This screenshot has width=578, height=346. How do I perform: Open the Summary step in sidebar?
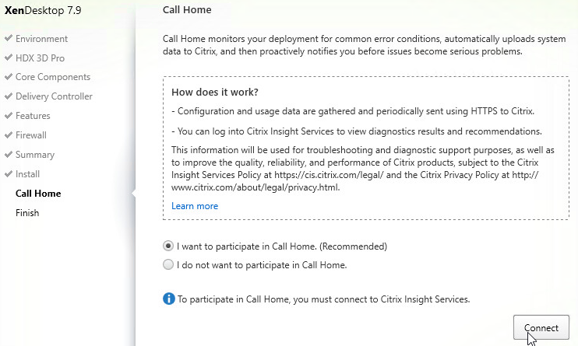pyautogui.click(x=35, y=155)
